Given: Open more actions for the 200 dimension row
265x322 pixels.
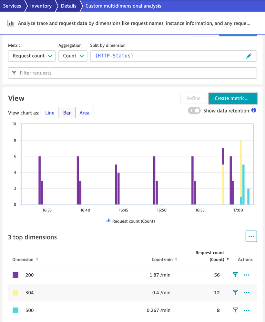Looking at the screenshot, I should (x=247, y=275).
